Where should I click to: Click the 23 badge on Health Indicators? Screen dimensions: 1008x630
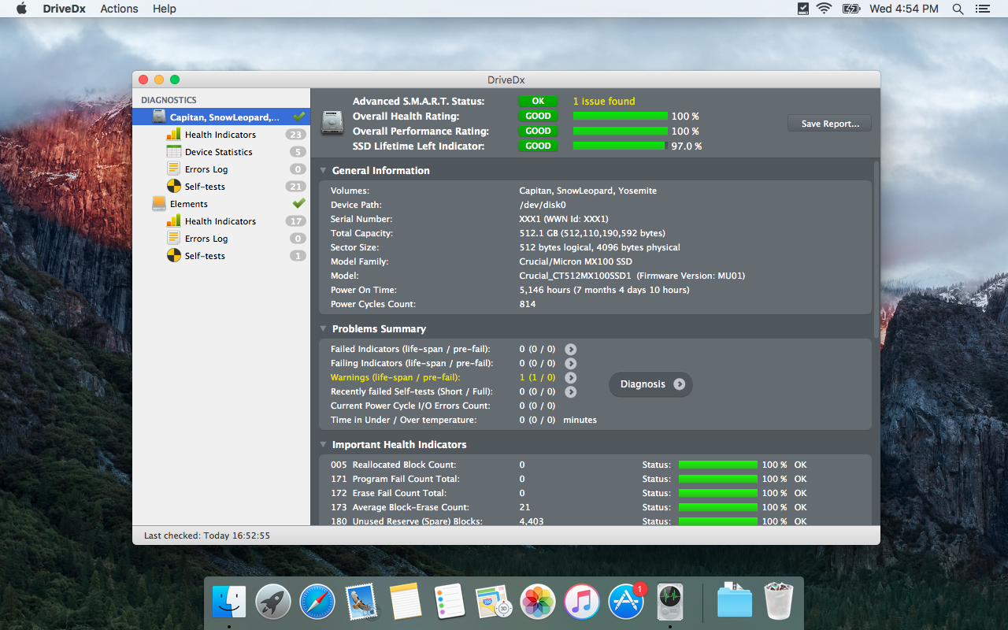click(x=296, y=135)
